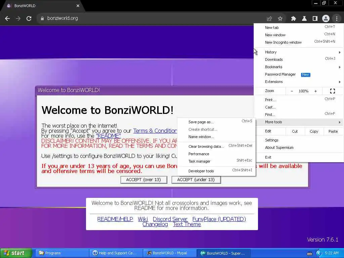The height and width of the screenshot is (258, 344).
Task: Click Copy in the Edit row
Action: [314, 131]
